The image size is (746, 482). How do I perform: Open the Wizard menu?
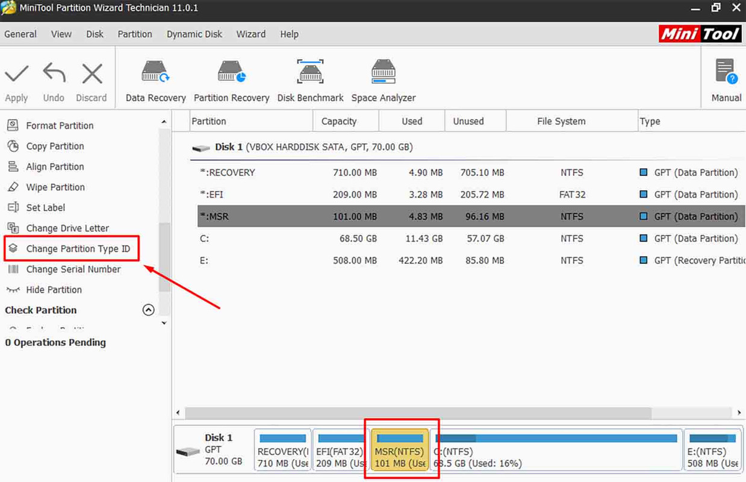250,34
